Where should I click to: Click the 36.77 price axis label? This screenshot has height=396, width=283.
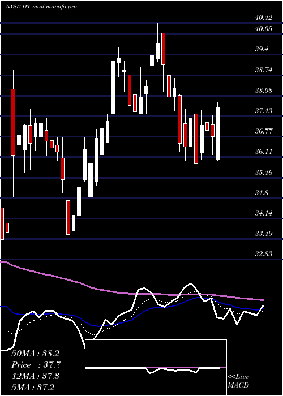pos(264,131)
